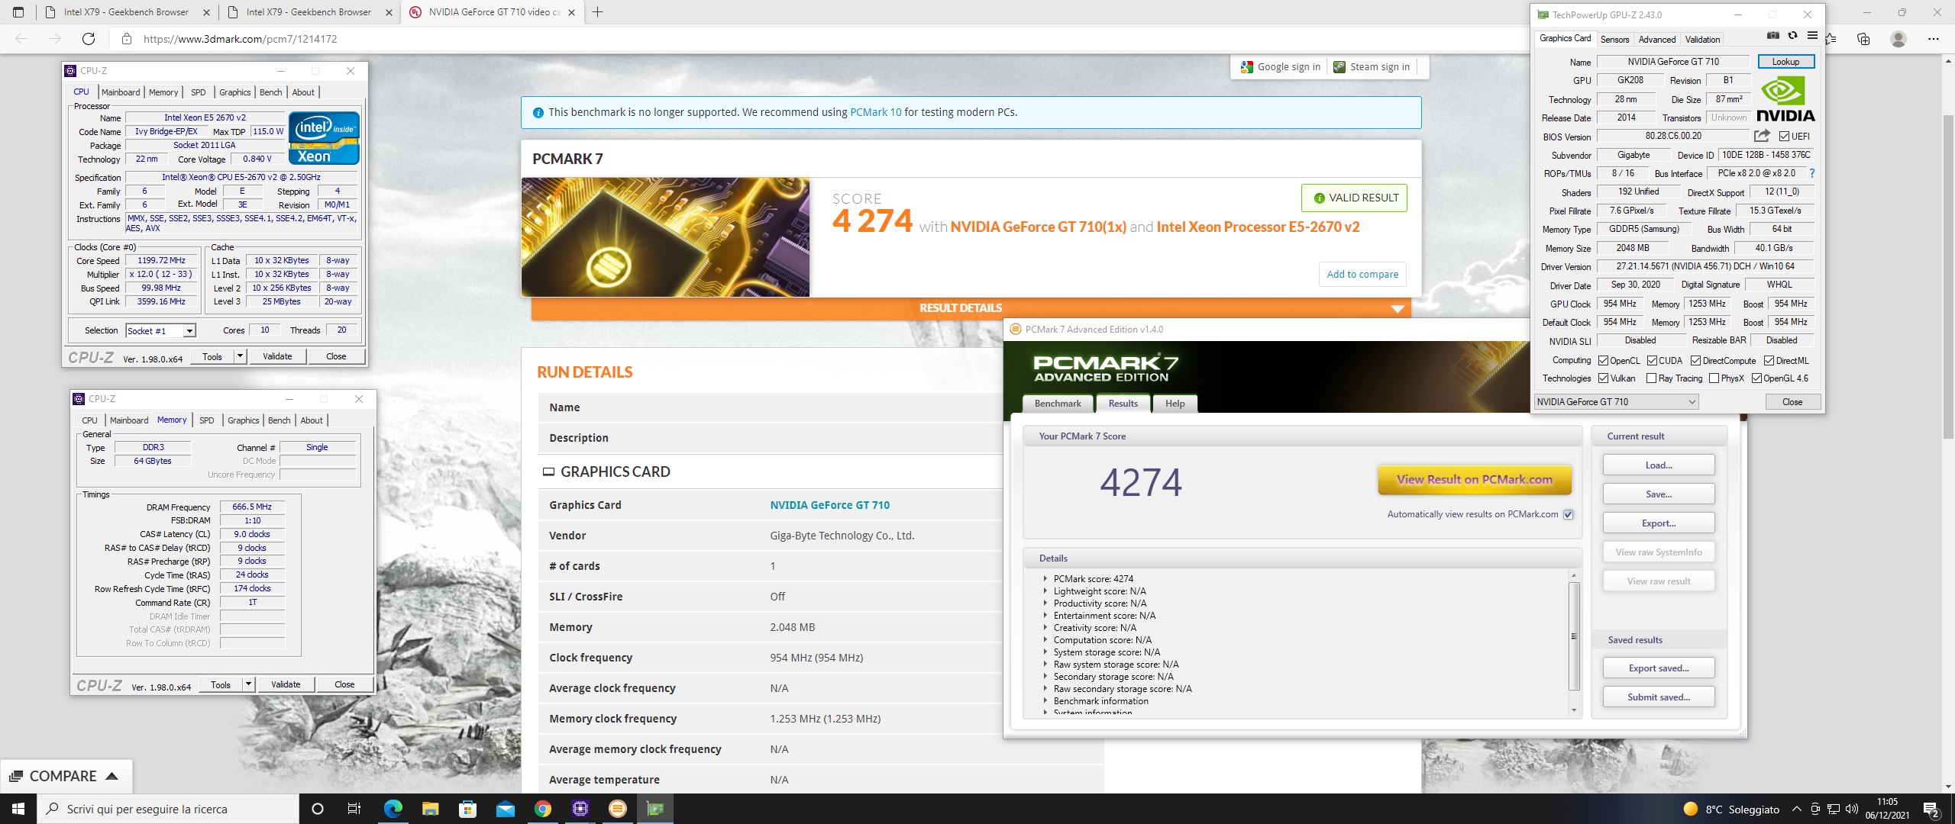This screenshot has height=824, width=1955.
Task: Switch to the Benchmark tab in PCMark 7
Action: click(1058, 404)
